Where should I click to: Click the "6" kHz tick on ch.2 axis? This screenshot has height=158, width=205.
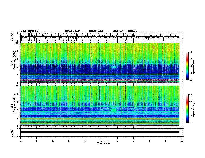coord(18,102)
